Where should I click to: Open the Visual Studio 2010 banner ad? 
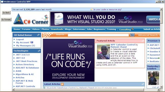click(x=105, y=19)
